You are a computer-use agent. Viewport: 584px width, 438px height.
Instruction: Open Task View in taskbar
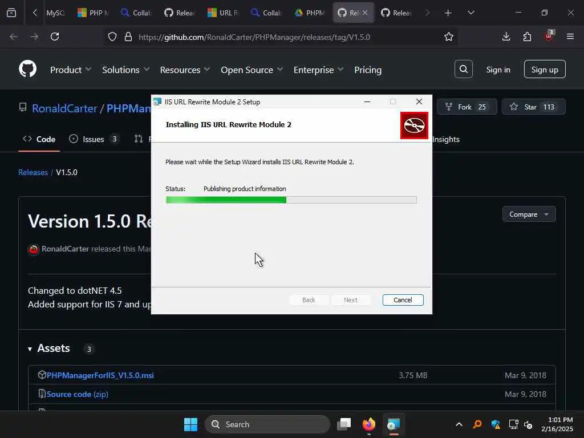(x=344, y=424)
